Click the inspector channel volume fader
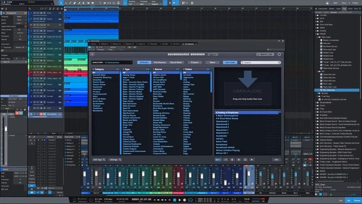 click(6, 129)
